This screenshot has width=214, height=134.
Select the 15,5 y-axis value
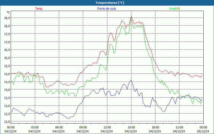pos(7,66)
